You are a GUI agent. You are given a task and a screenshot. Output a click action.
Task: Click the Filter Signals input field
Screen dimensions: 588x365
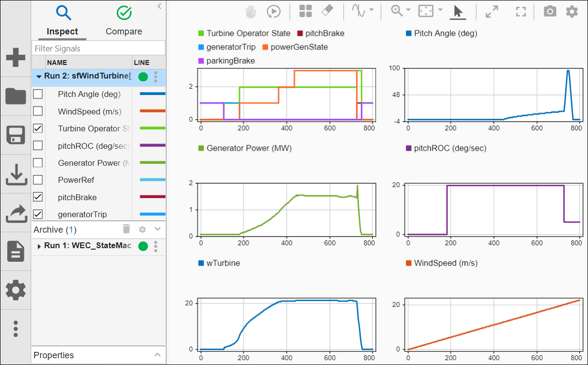98,48
